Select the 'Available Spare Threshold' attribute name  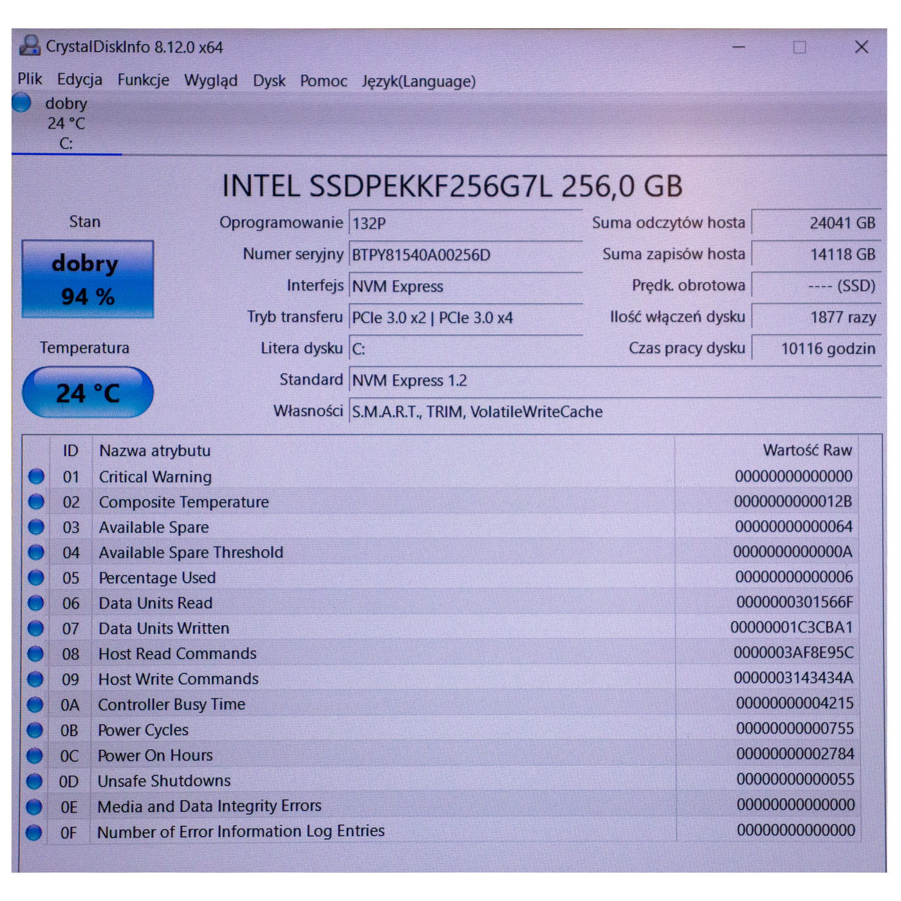[190, 552]
